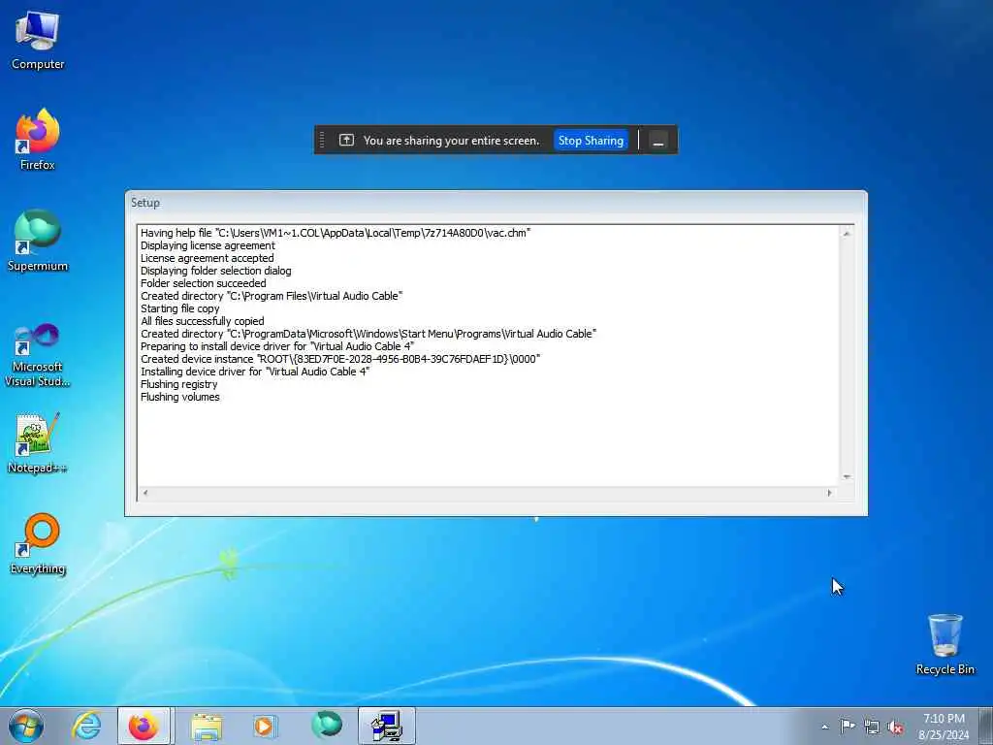The height and width of the screenshot is (745, 993).
Task: Open Supermium from the taskbar
Action: click(327, 726)
